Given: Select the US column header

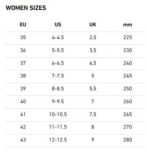Looking at the screenshot, I should 58,25.
